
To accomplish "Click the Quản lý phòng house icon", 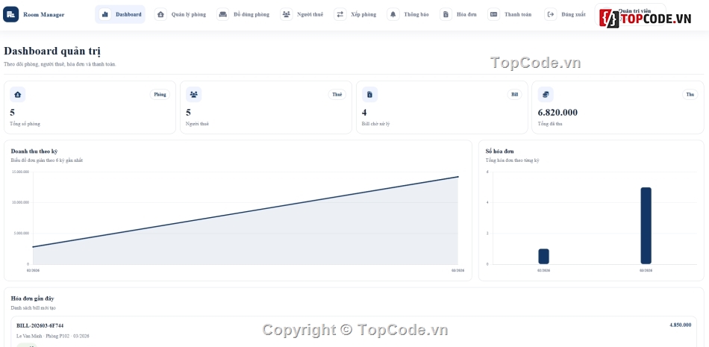I will 160,14.
